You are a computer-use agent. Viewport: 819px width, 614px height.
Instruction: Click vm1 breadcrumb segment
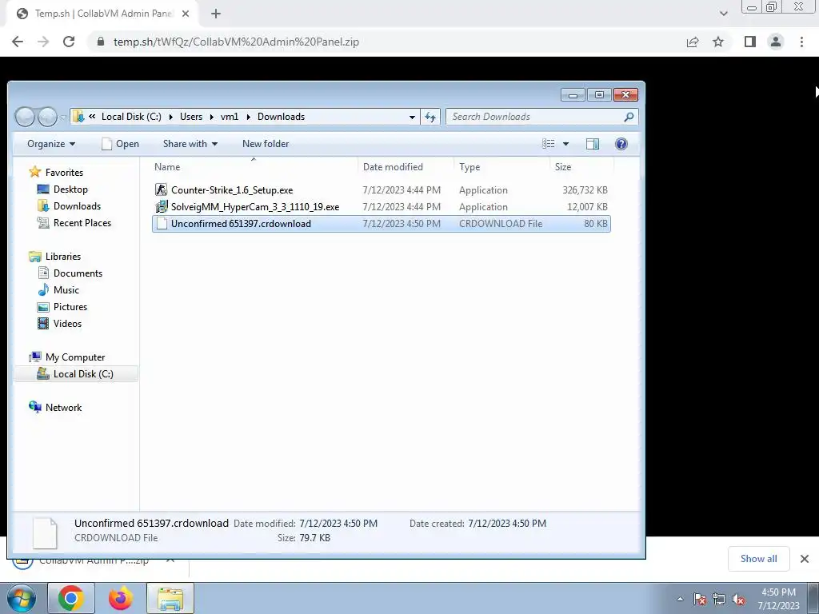point(230,117)
